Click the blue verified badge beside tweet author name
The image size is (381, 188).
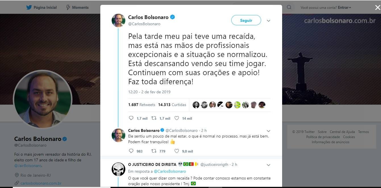(x=172, y=17)
